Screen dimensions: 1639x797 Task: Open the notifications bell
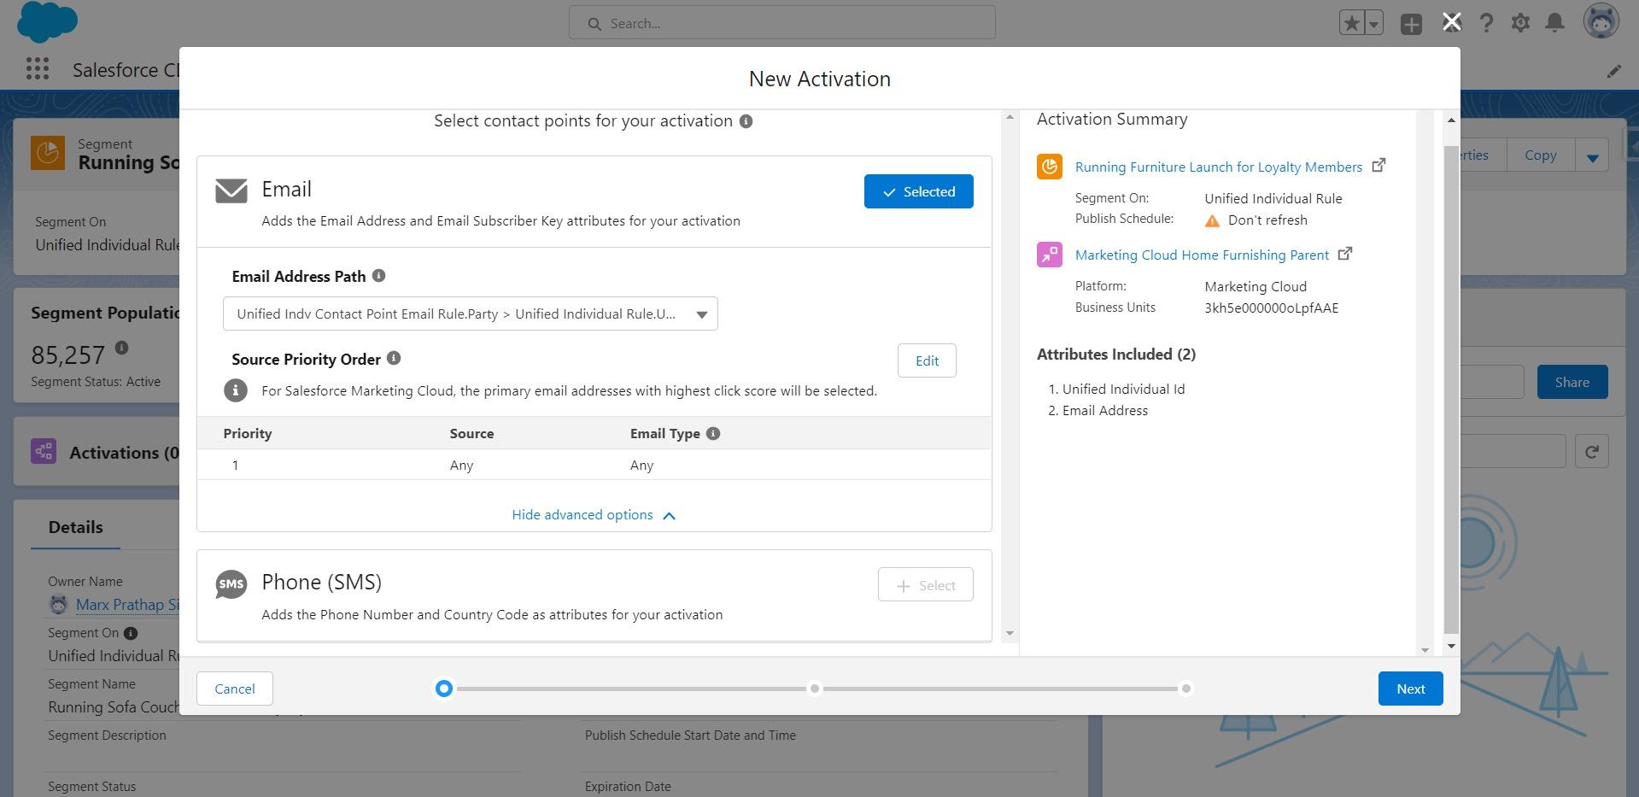(1555, 23)
